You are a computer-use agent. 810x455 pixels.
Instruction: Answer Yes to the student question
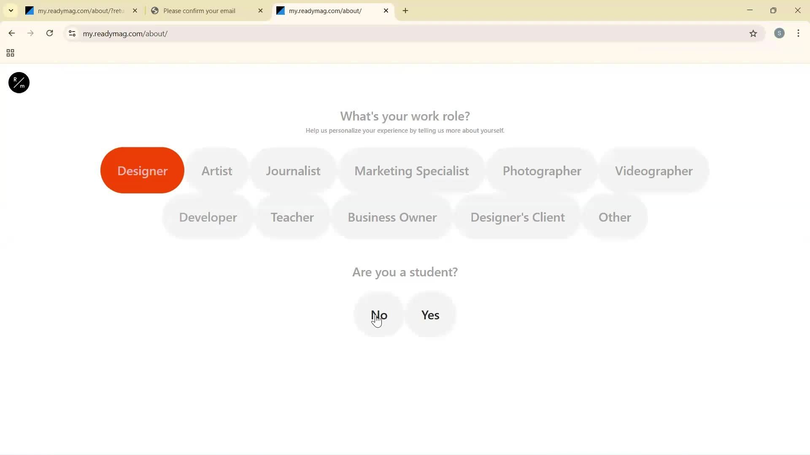coord(429,315)
